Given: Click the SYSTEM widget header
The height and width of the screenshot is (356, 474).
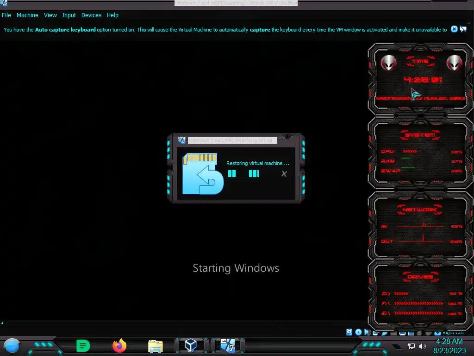Looking at the screenshot, I should click(x=420, y=135).
